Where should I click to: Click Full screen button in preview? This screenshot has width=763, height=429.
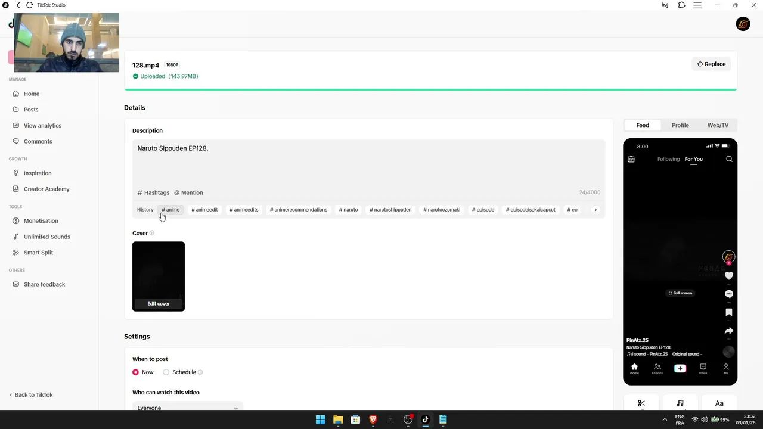680,293
